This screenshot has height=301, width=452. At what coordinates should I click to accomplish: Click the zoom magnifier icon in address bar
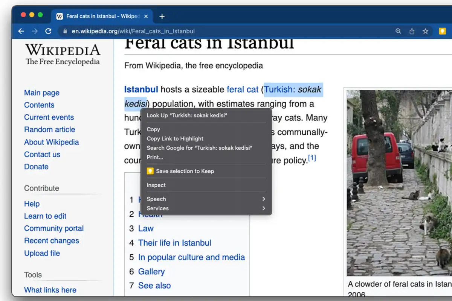[398, 32]
